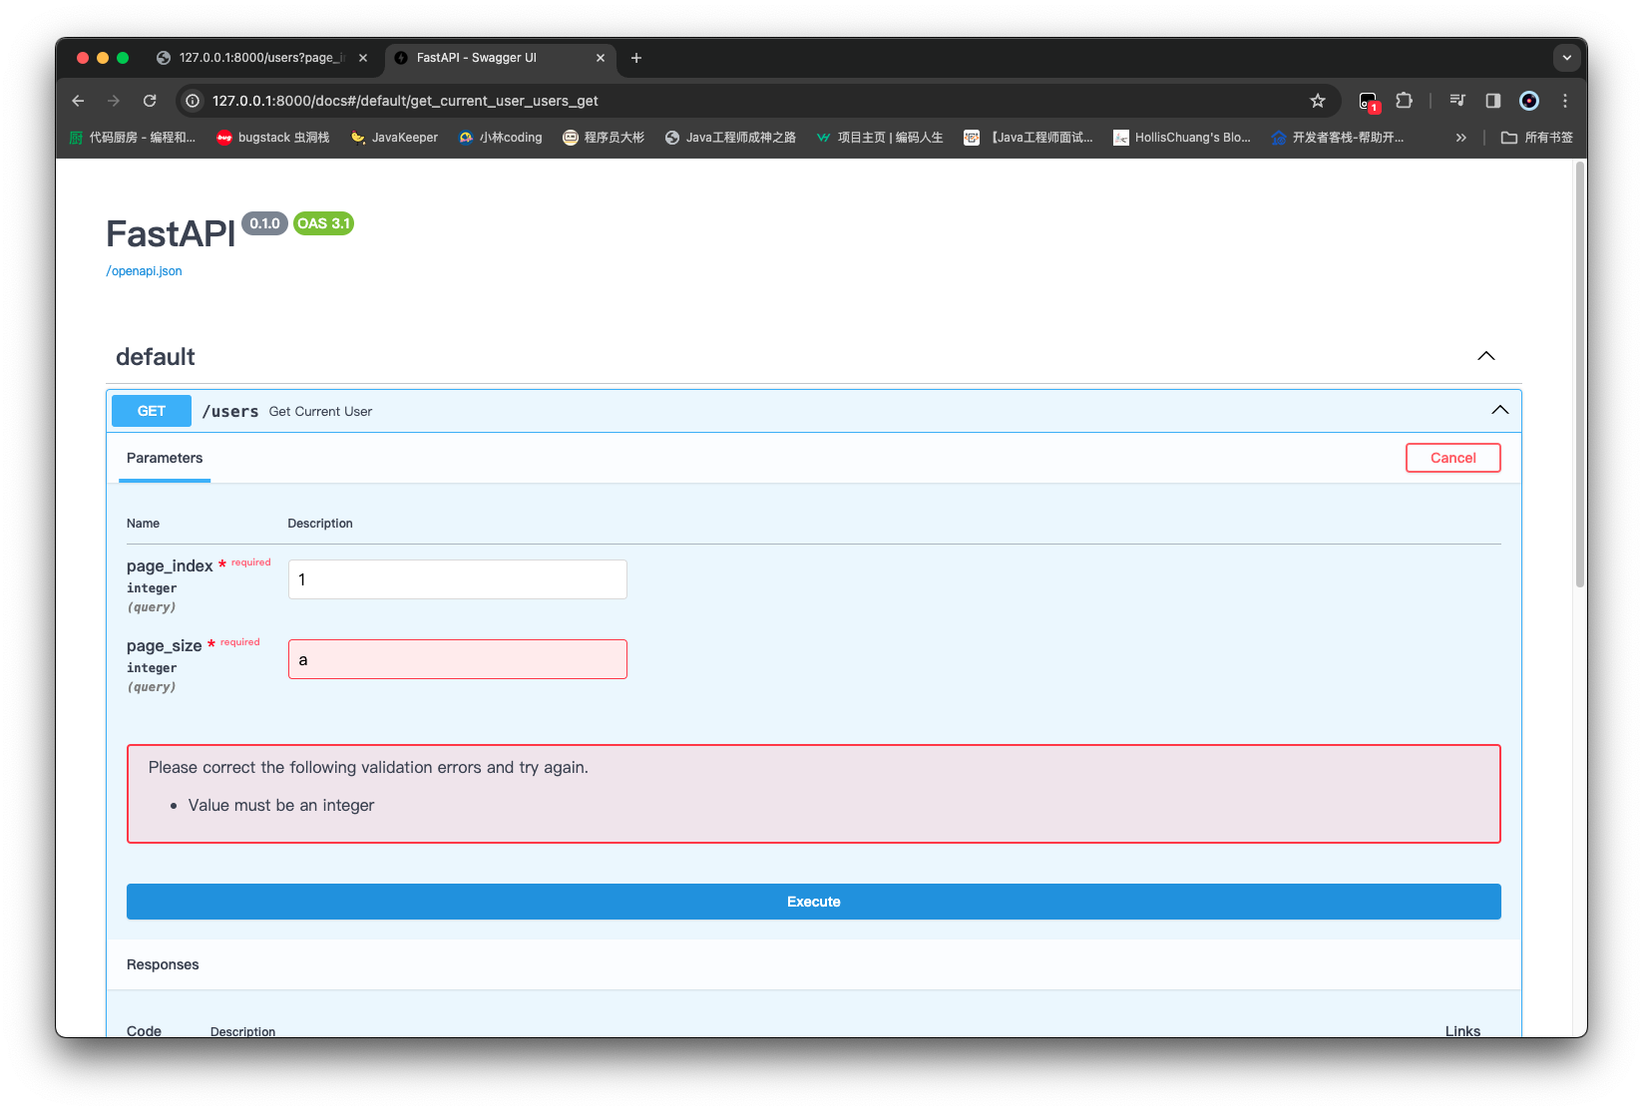
Task: Collapse the GET /users operation chevron
Action: coord(1500,410)
